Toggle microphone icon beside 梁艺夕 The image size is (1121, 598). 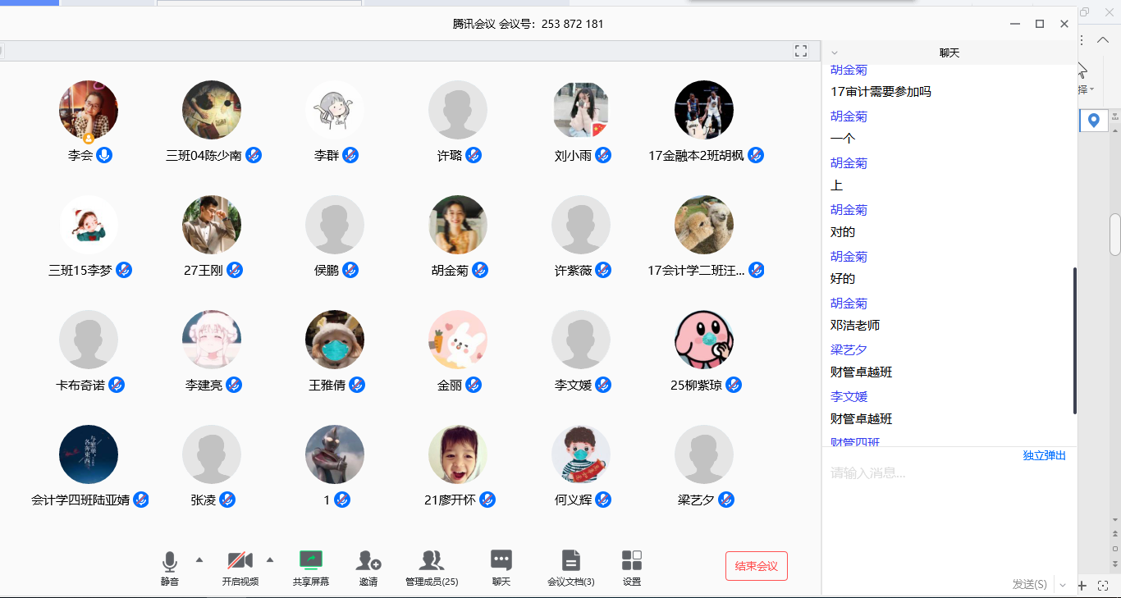tap(725, 500)
